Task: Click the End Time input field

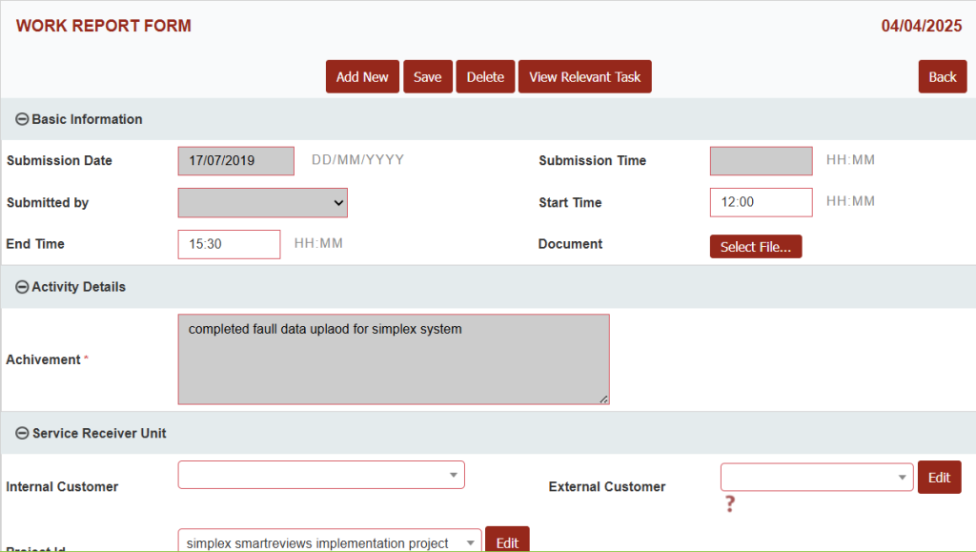Action: 229,244
